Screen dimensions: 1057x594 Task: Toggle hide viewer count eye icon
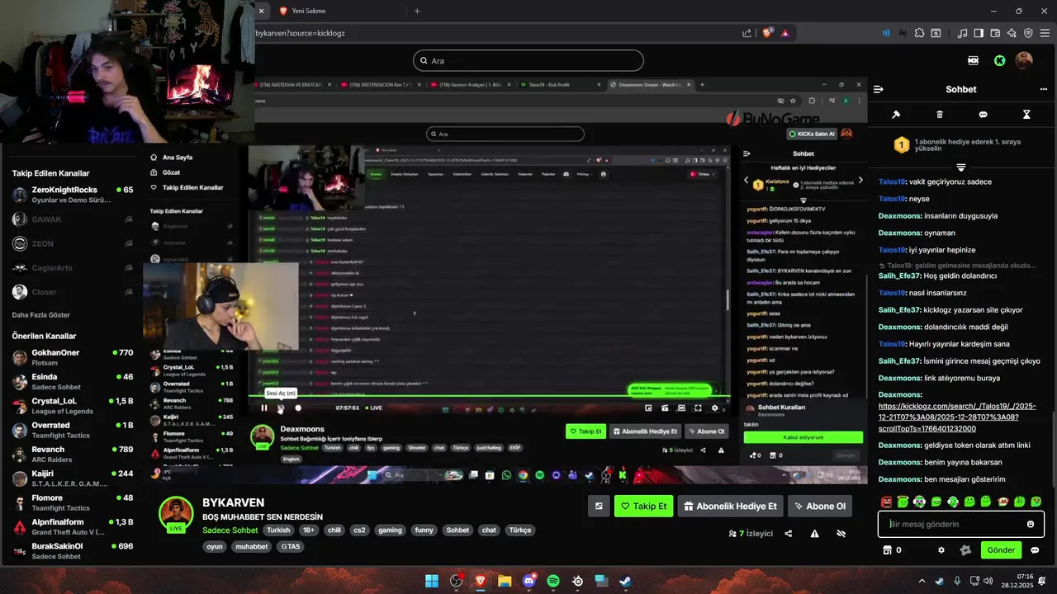841,534
